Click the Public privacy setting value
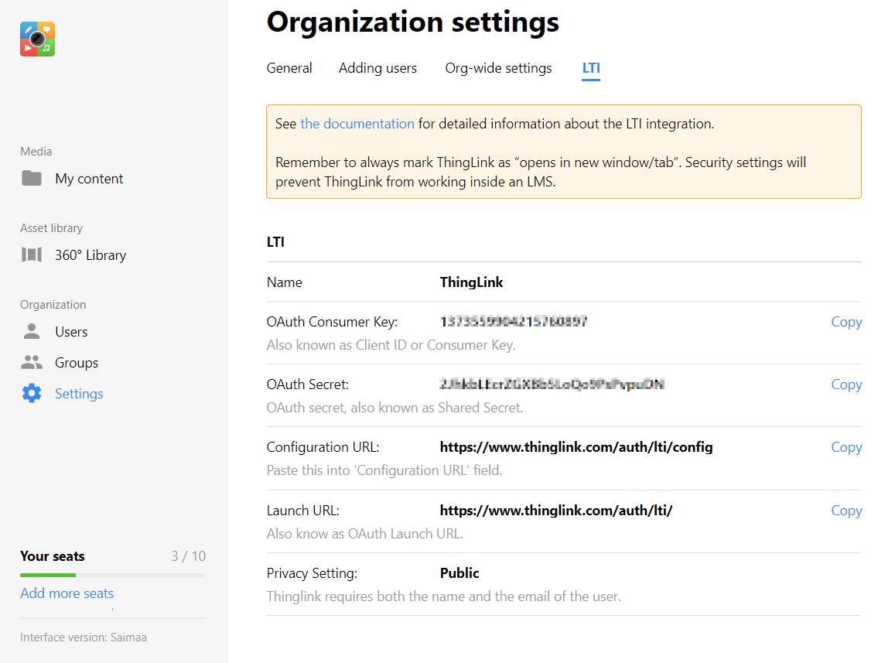The width and height of the screenshot is (895, 663). click(459, 572)
